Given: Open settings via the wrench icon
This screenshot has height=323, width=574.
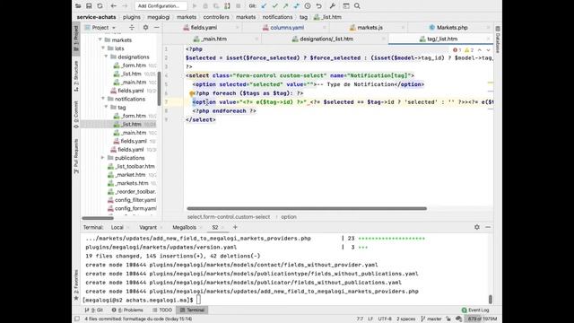Looking at the screenshot, I should tap(333, 6).
